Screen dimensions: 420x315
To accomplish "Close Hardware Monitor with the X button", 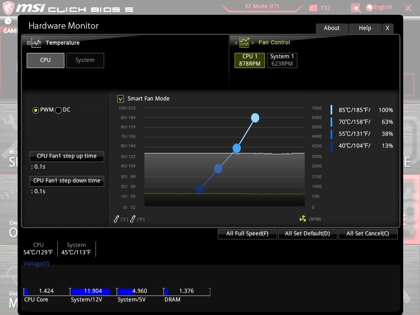I will point(387,28).
